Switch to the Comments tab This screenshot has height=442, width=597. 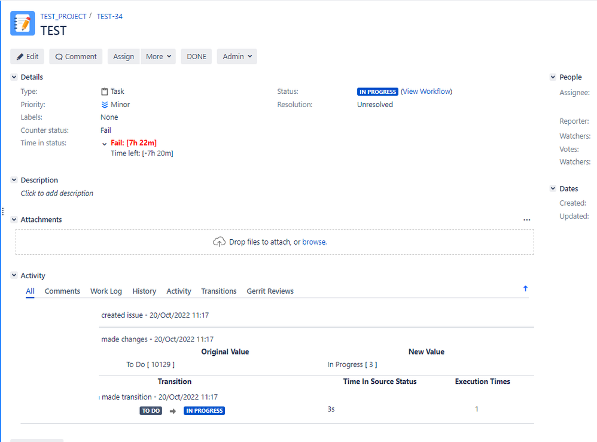pyautogui.click(x=62, y=291)
